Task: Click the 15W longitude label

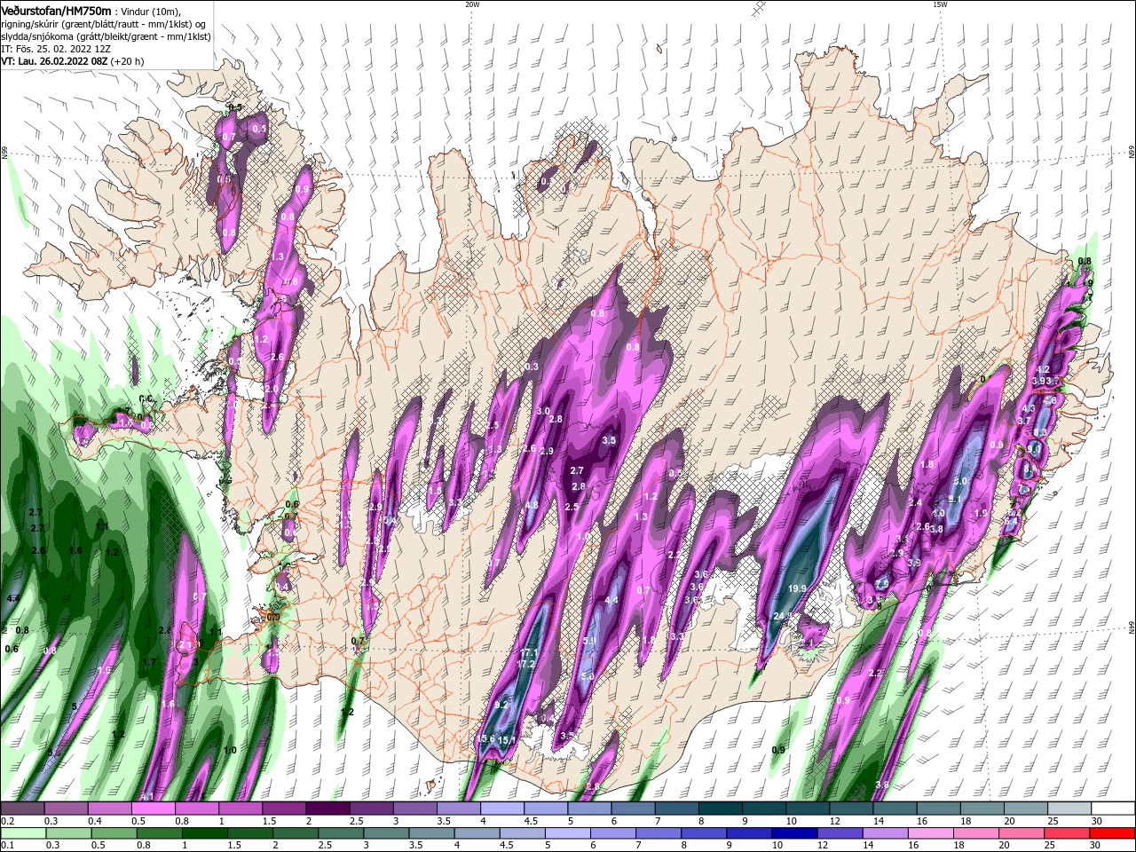Action: tap(940, 4)
